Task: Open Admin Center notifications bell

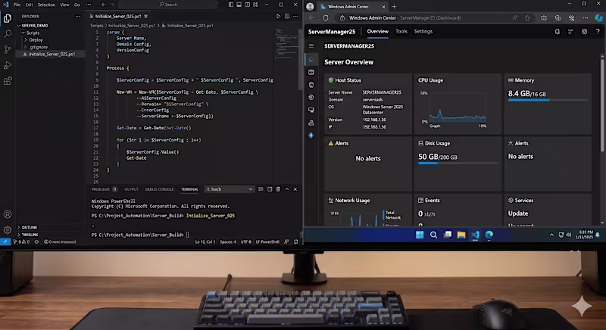Action: tap(558, 32)
